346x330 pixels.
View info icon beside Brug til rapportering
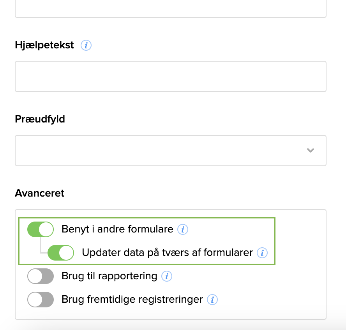coord(167,277)
